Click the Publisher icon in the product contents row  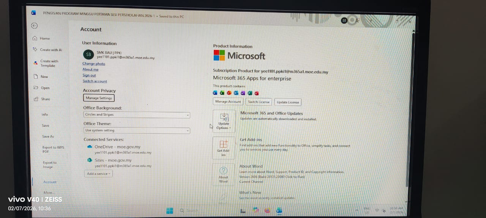pos(250,93)
